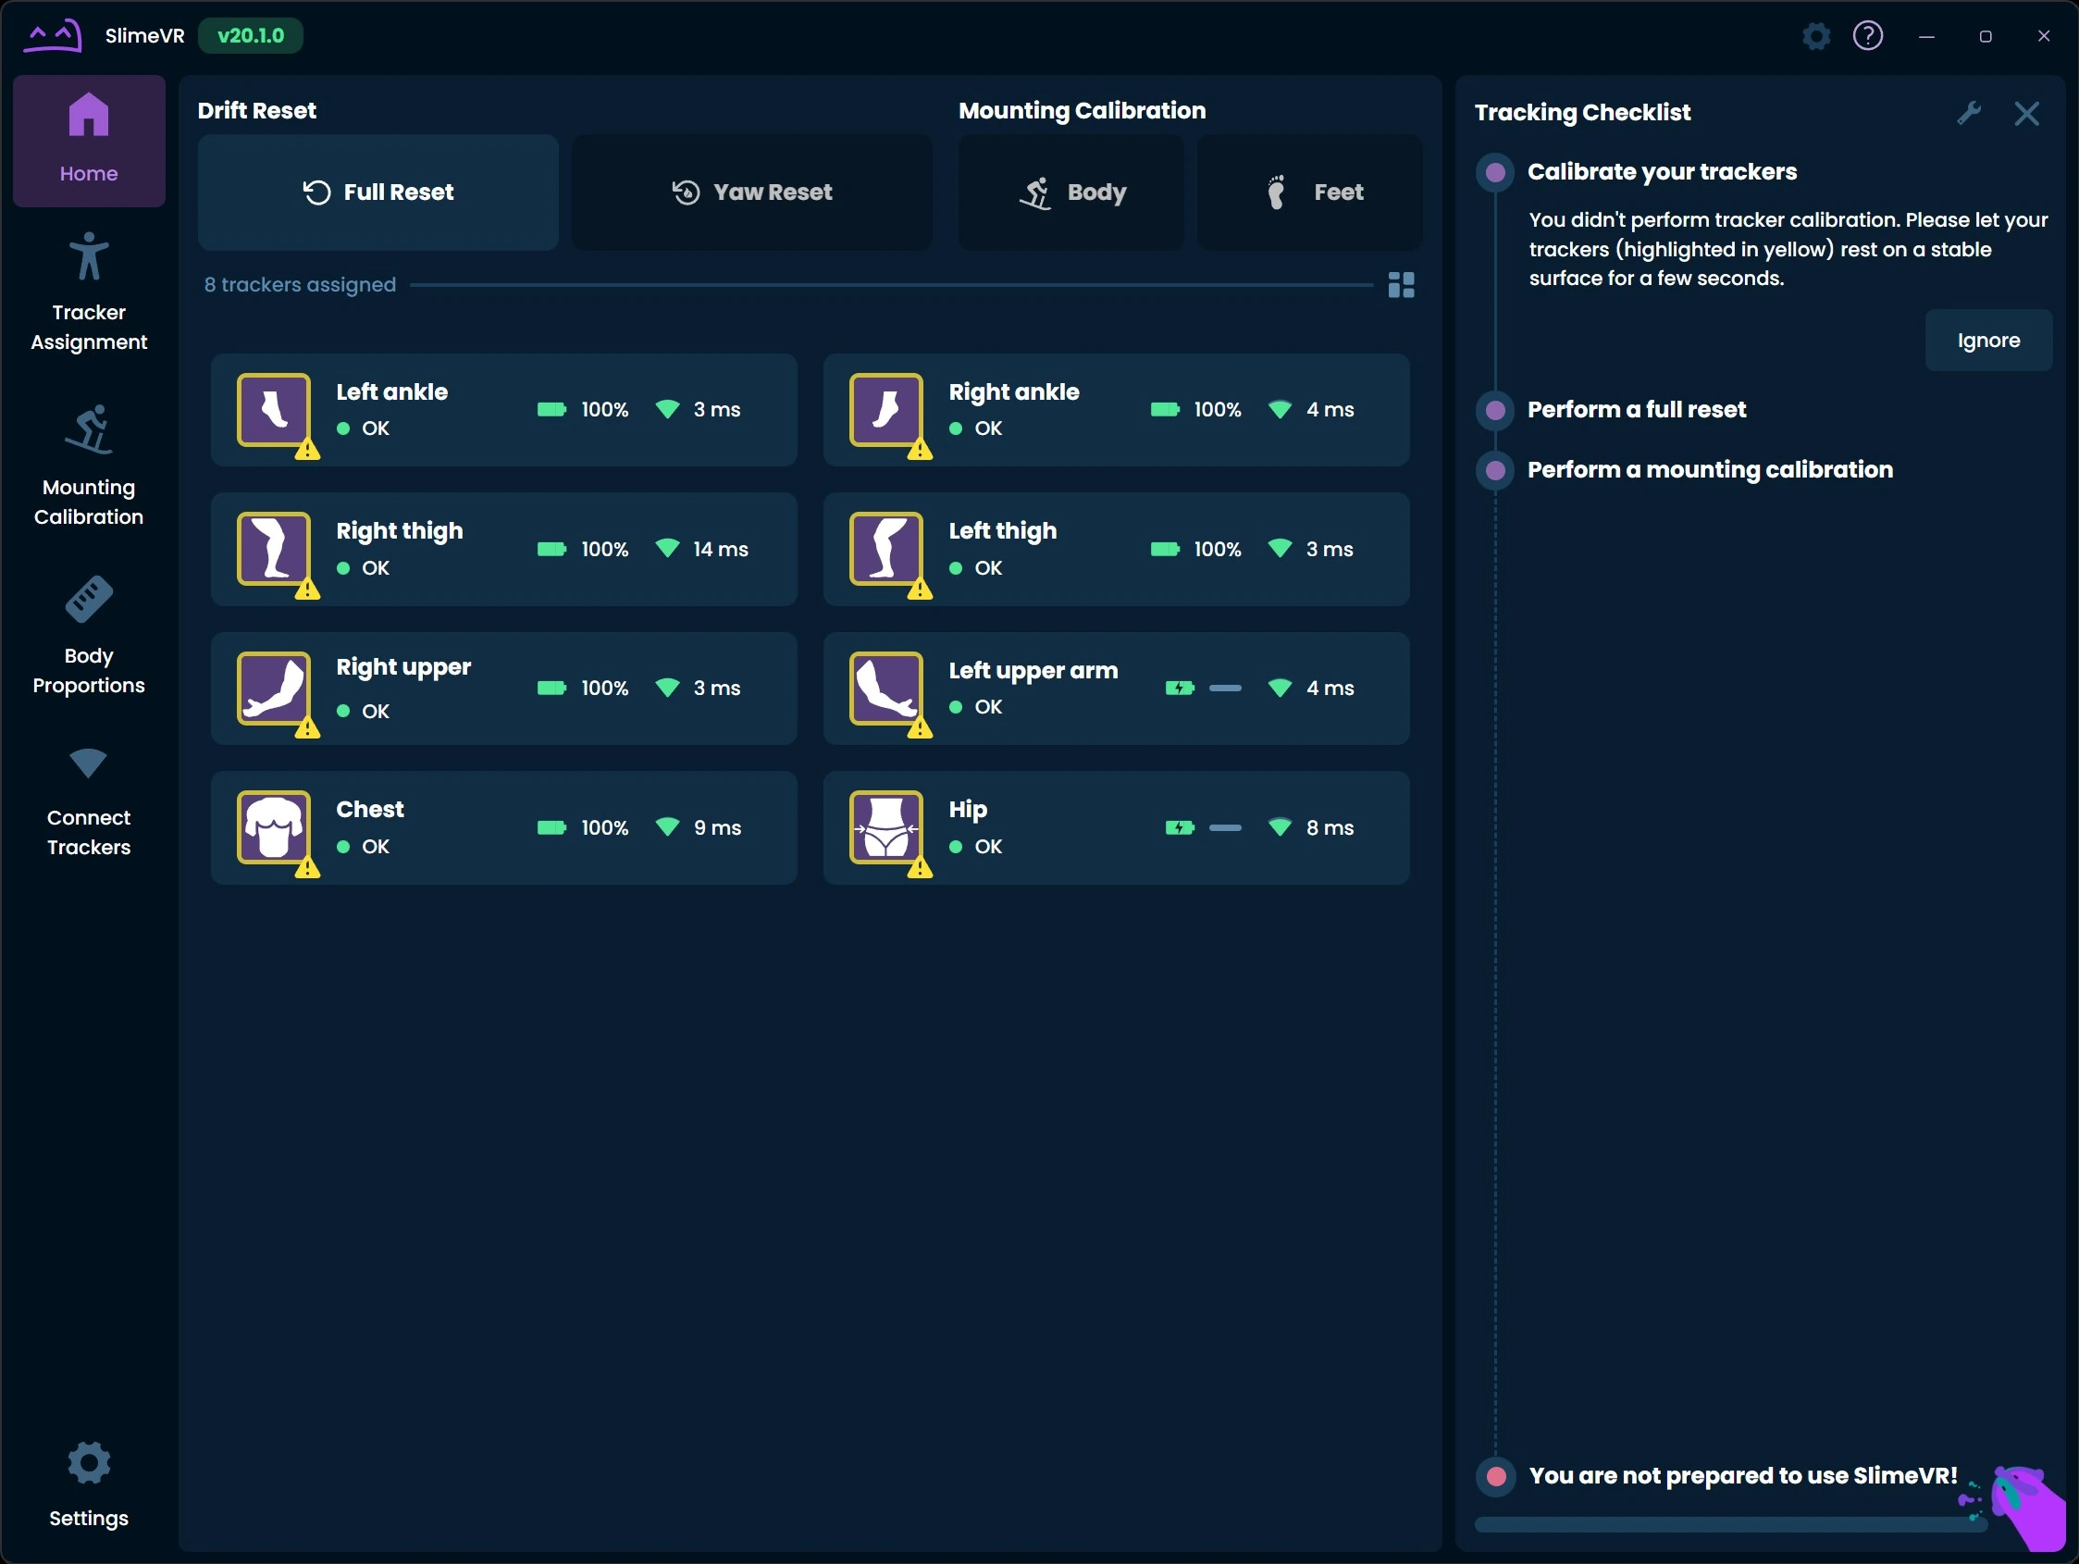Select the Left ankle tracker icon
This screenshot has width=2079, height=1564.
click(x=274, y=410)
